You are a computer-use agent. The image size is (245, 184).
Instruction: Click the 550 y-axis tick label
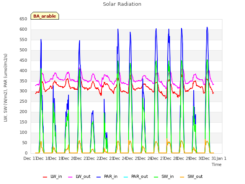point(23,40)
